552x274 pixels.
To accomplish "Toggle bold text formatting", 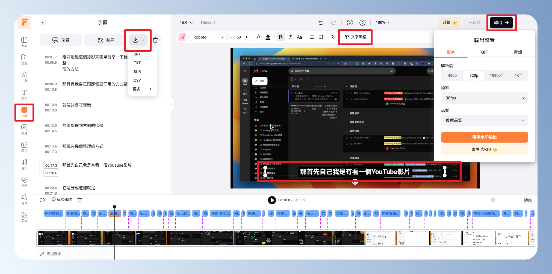I will [x=281, y=37].
